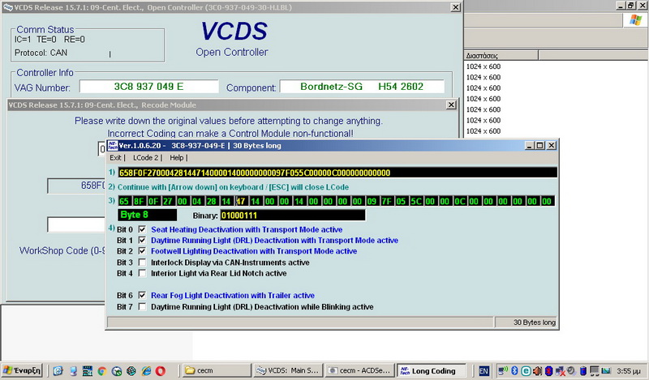Uncheck Bit 0 Seat Heating Deactivation
This screenshot has width=649, height=380.
(x=142, y=229)
